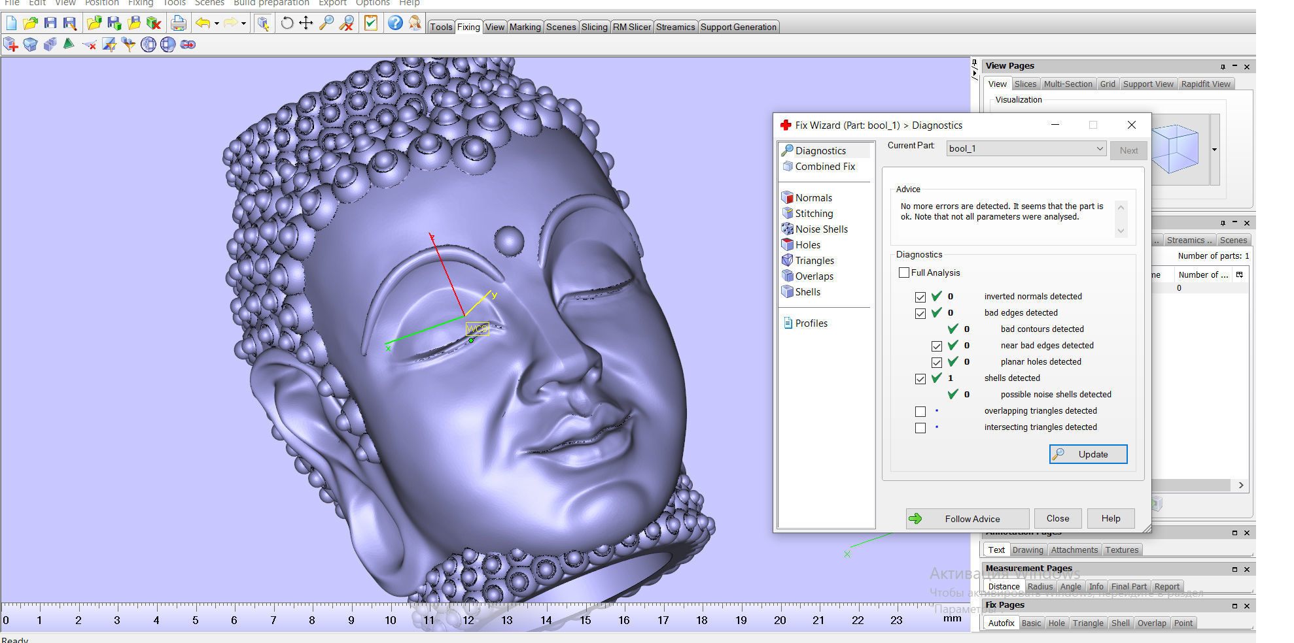Open the Build preparation menu

pyautogui.click(x=271, y=3)
